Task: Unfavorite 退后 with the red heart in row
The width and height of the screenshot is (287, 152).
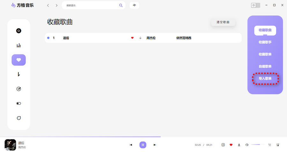Action: (132, 38)
